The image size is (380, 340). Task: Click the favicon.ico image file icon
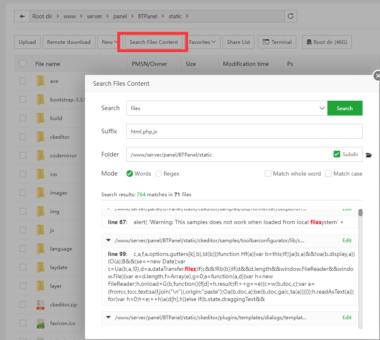click(x=40, y=323)
